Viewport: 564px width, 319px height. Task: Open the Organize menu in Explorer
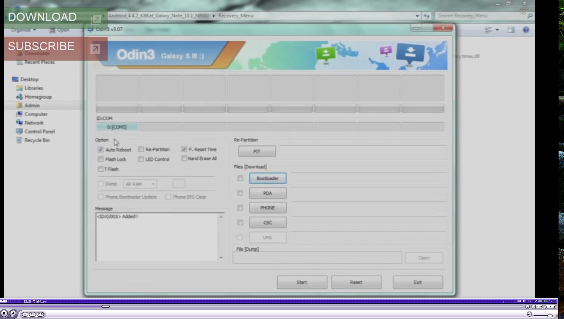pos(23,30)
